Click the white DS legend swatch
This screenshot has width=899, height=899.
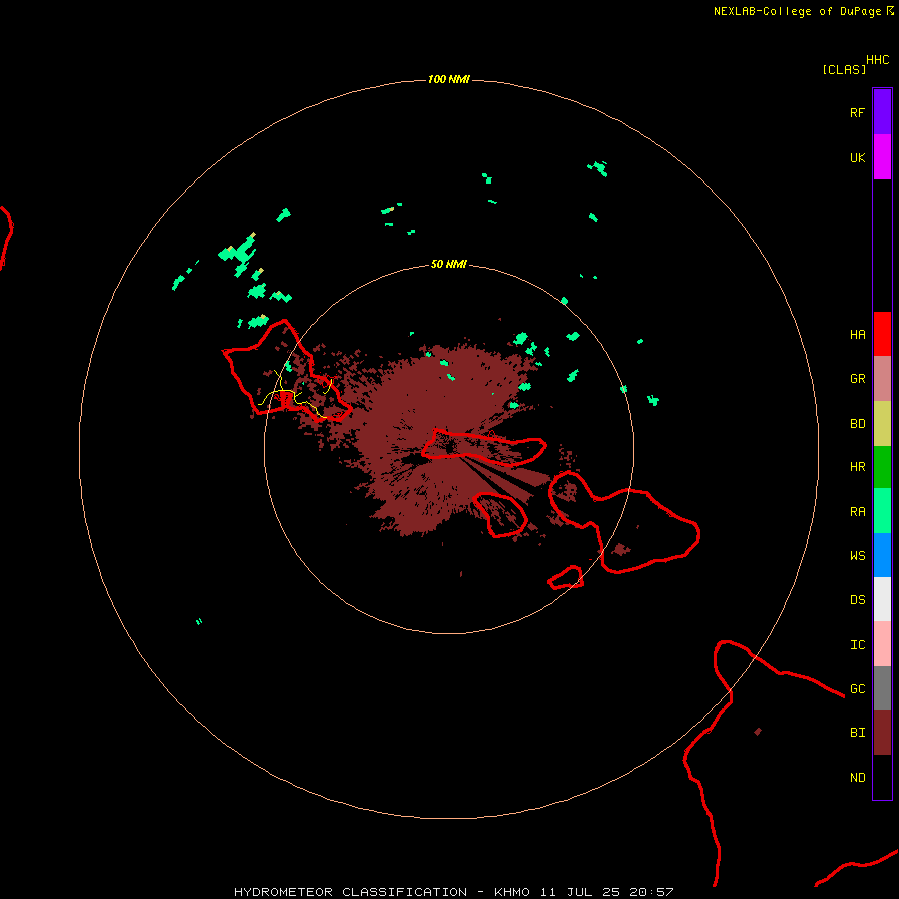pos(882,599)
